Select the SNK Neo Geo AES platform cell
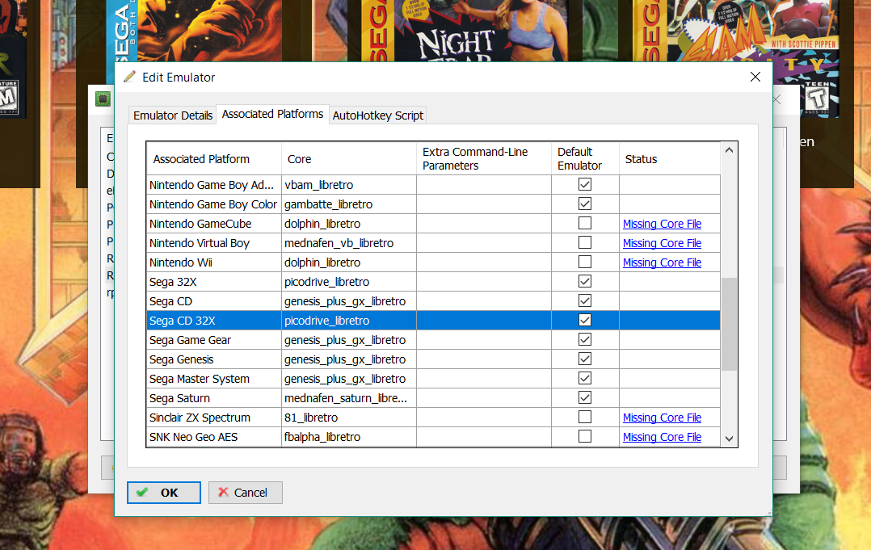This screenshot has height=550, width=871. [x=214, y=437]
